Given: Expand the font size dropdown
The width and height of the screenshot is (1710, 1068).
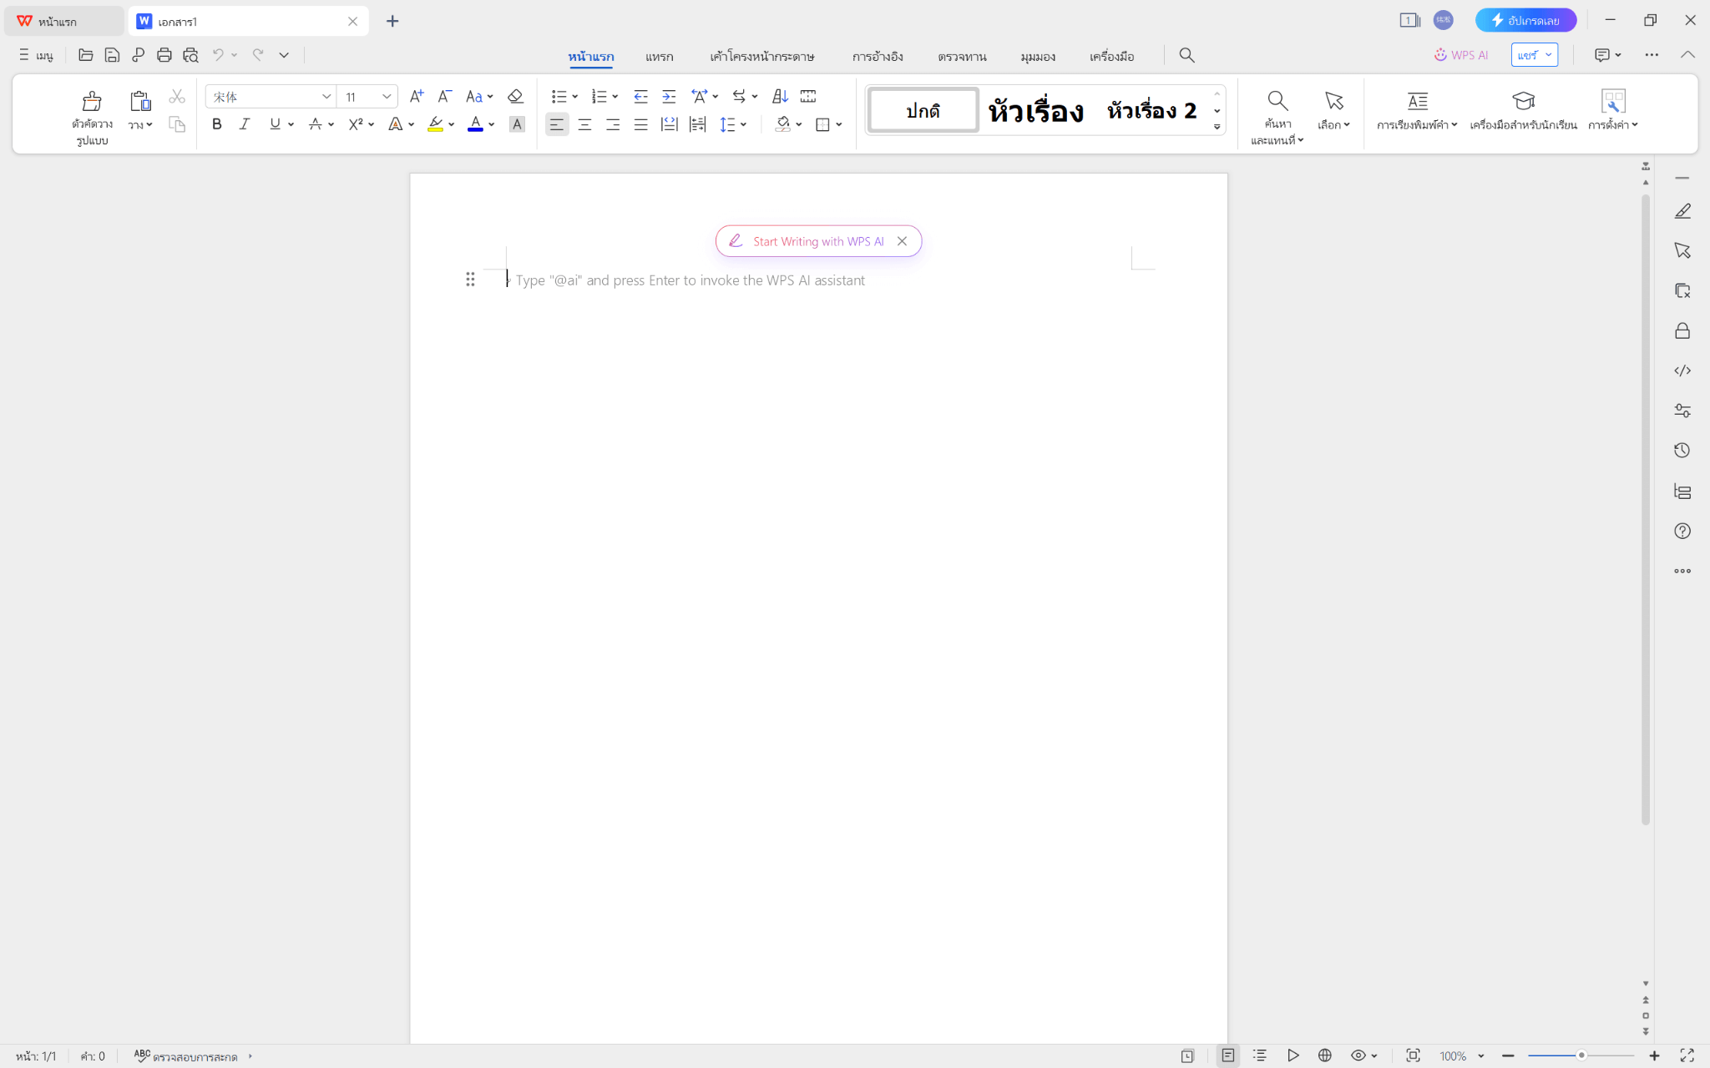Looking at the screenshot, I should [x=386, y=96].
